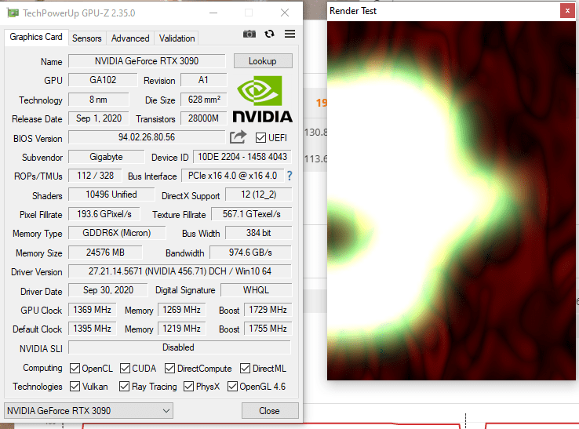Click the GPU Clock Boost field 1729 MHz
Screen dimensions: 579x429
[x=268, y=309]
